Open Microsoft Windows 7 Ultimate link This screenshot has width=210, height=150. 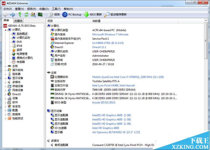(x=110, y=35)
